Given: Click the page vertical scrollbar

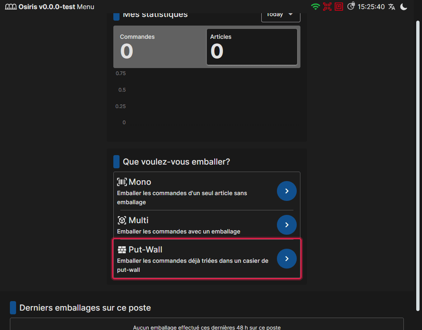Looking at the screenshot, I should [x=418, y=166].
